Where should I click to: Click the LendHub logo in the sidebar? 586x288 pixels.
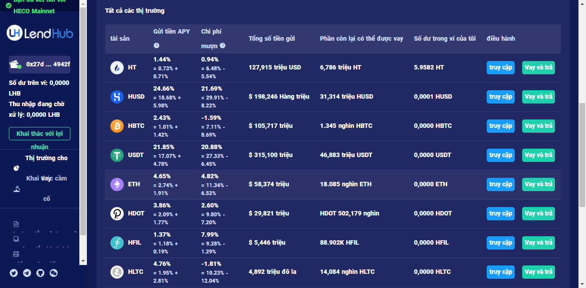point(40,33)
